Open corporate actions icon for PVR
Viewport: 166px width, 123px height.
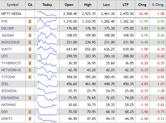[30, 21]
